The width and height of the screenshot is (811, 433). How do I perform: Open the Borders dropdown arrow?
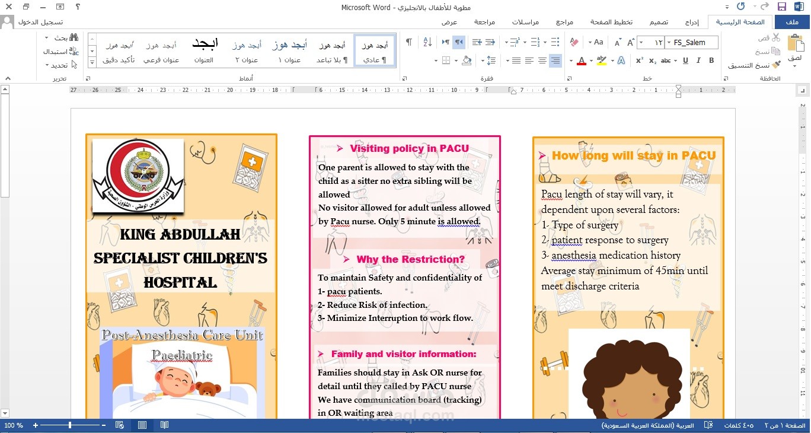(436, 61)
